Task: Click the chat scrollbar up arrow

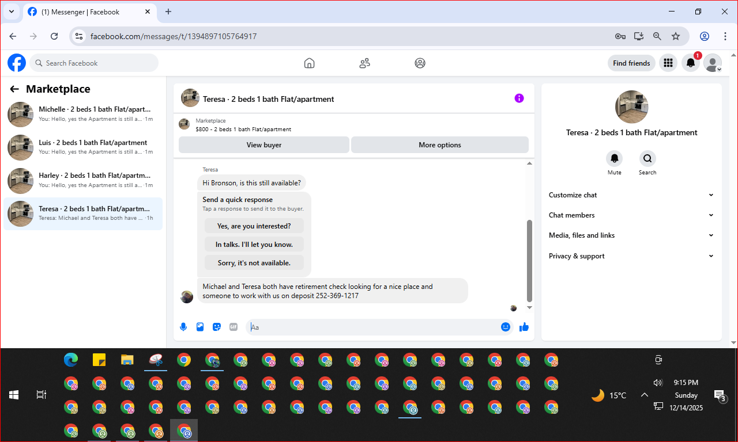Action: [529, 163]
